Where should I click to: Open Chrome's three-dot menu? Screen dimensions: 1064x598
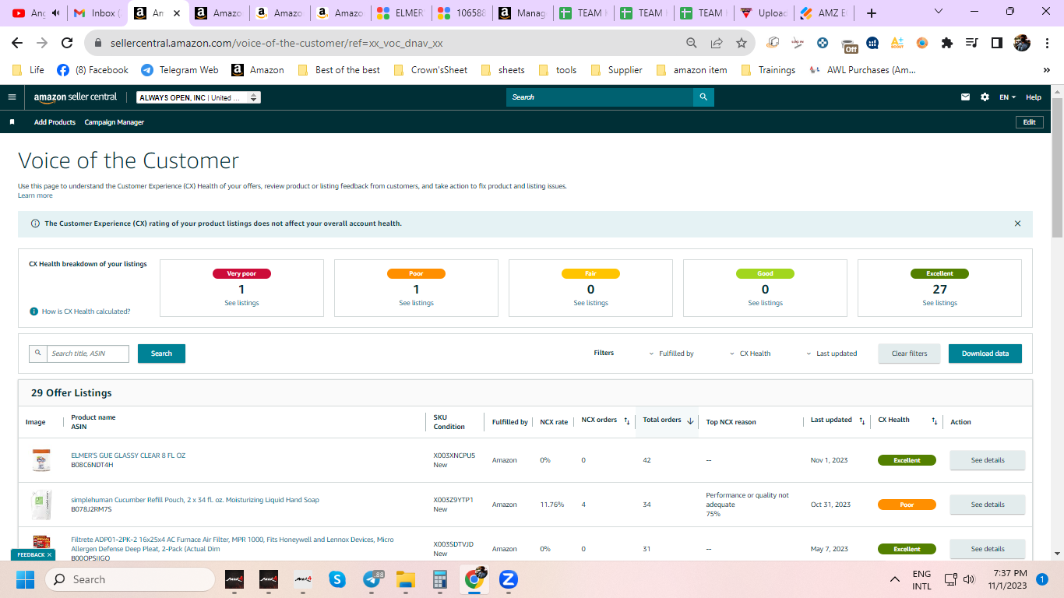(x=1046, y=43)
